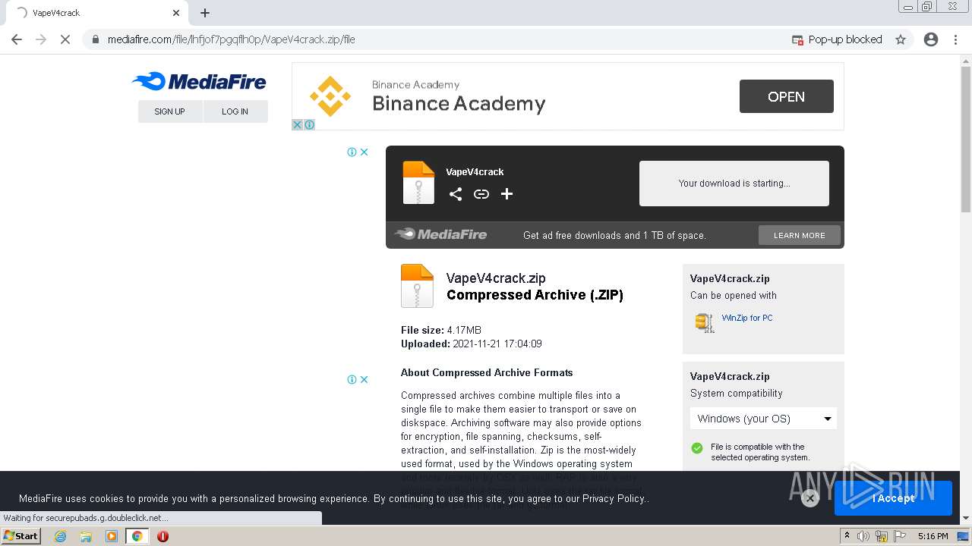Image resolution: width=972 pixels, height=546 pixels.
Task: Click the site lock icon
Action: coord(96,39)
